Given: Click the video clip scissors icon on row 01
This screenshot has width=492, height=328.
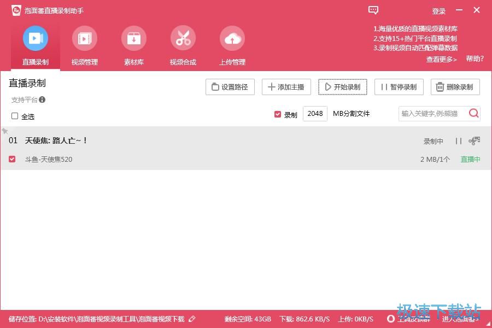Looking at the screenshot, I should [x=474, y=141].
